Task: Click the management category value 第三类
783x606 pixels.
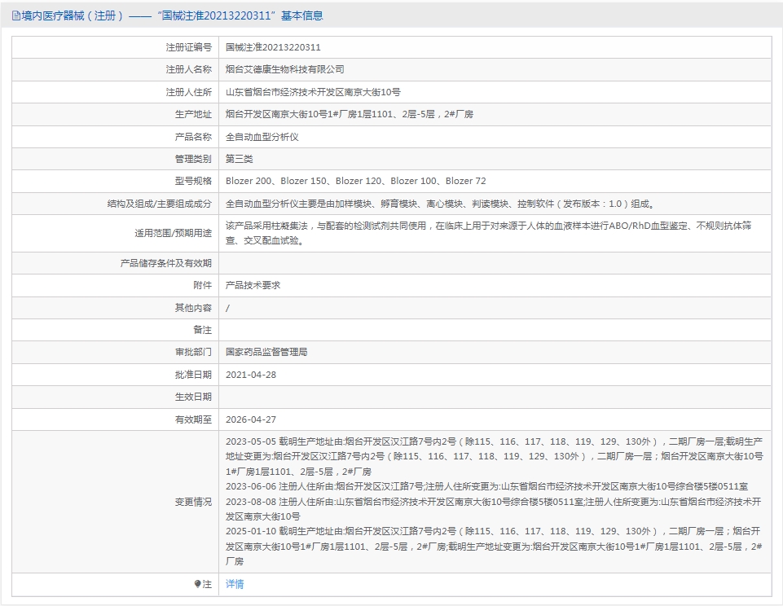Action: pyautogui.click(x=240, y=159)
